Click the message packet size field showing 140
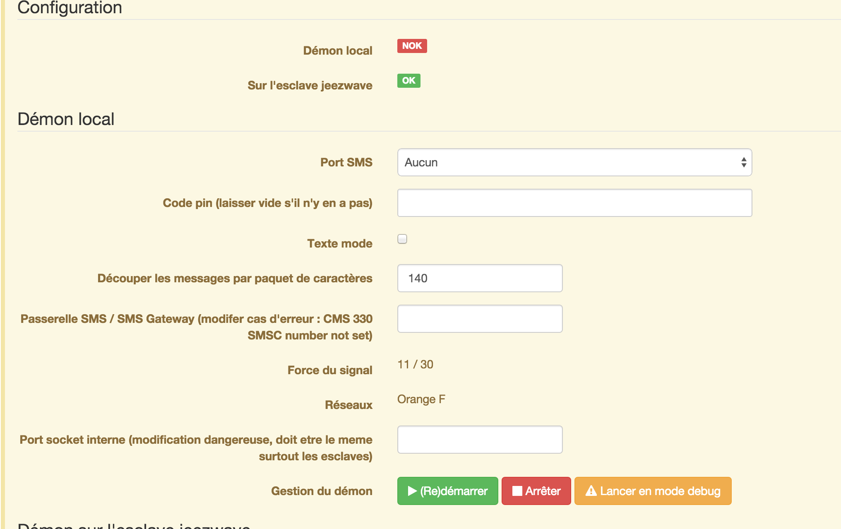 (x=480, y=278)
